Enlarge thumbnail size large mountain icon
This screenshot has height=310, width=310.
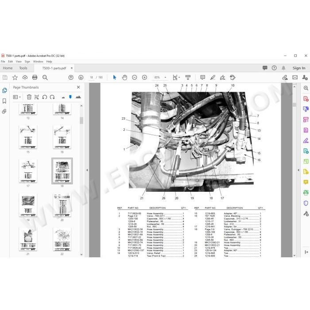78,97
